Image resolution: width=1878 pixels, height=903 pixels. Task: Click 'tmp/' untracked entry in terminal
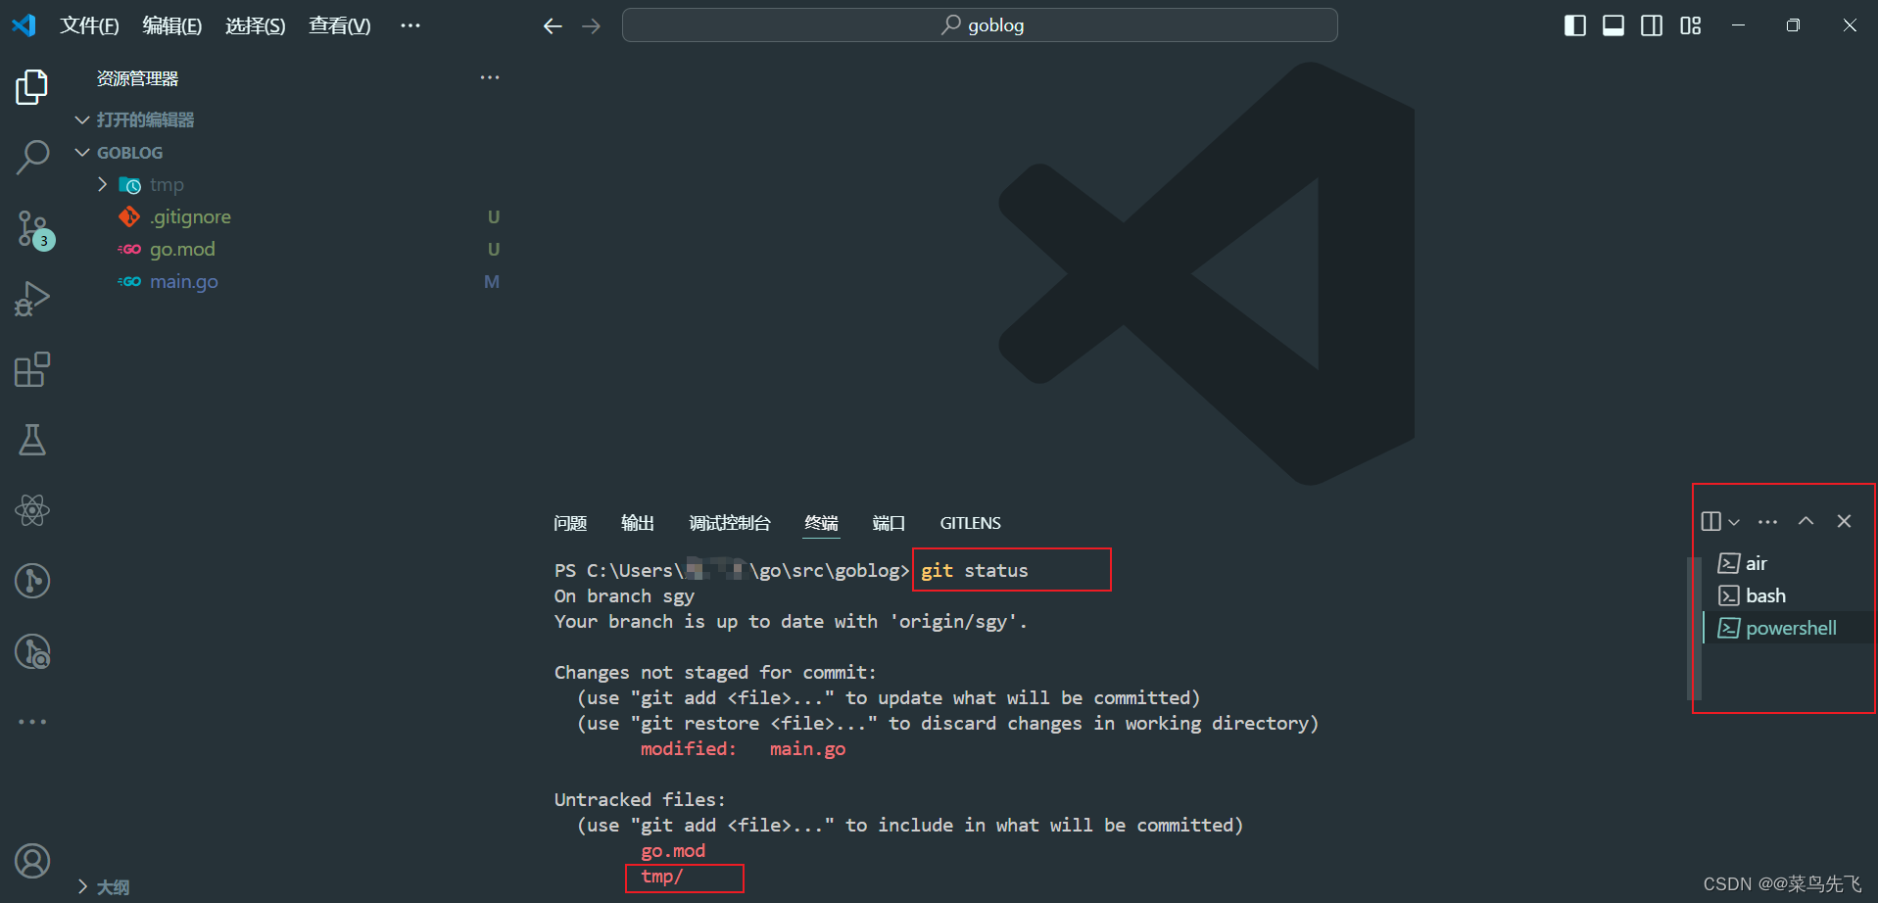(662, 877)
